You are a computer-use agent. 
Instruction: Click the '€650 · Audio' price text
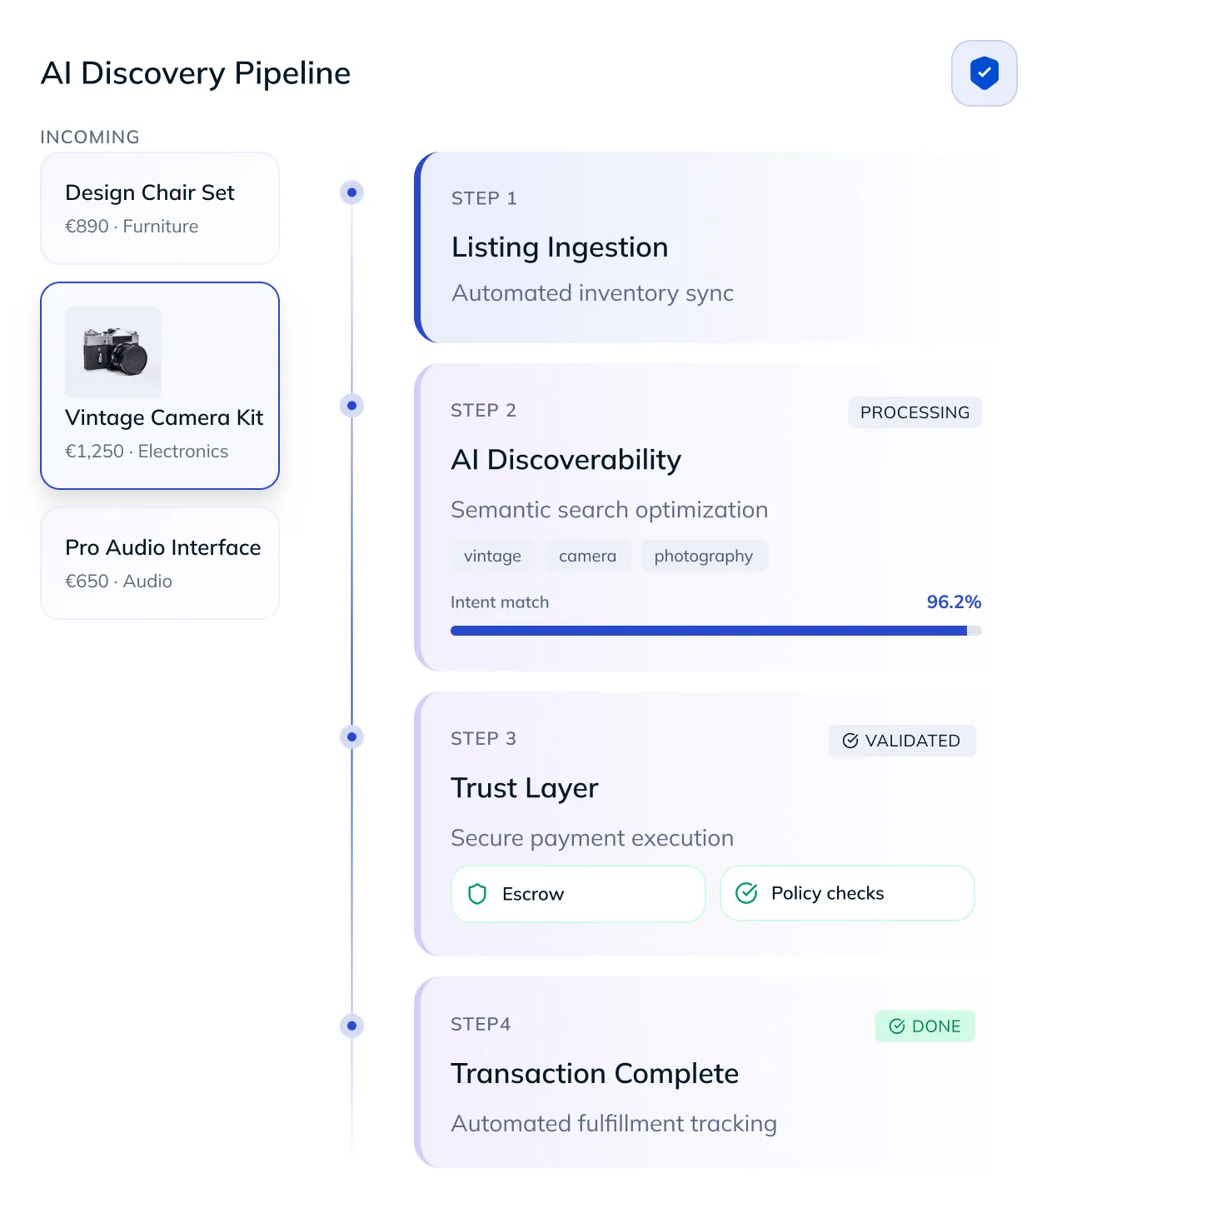click(x=118, y=582)
